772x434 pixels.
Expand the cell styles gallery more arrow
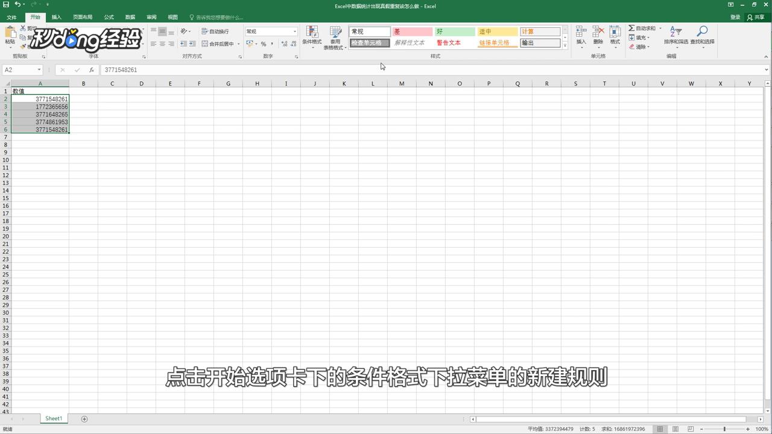[565, 46]
